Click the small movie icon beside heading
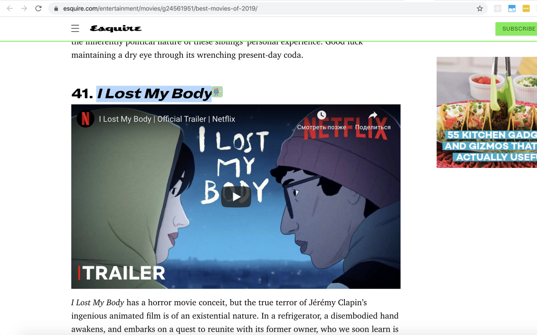The image size is (537, 335). 217,92
